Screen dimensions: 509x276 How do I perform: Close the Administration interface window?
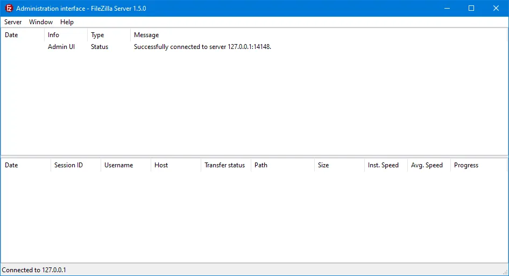point(496,9)
